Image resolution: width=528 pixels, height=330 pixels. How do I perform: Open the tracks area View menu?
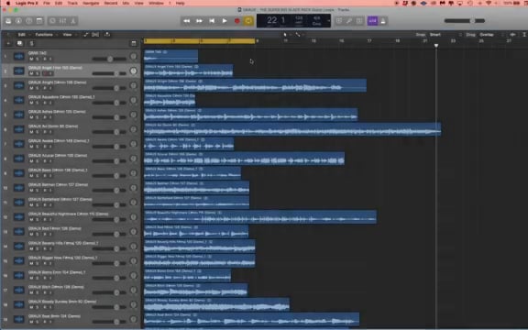69,34
